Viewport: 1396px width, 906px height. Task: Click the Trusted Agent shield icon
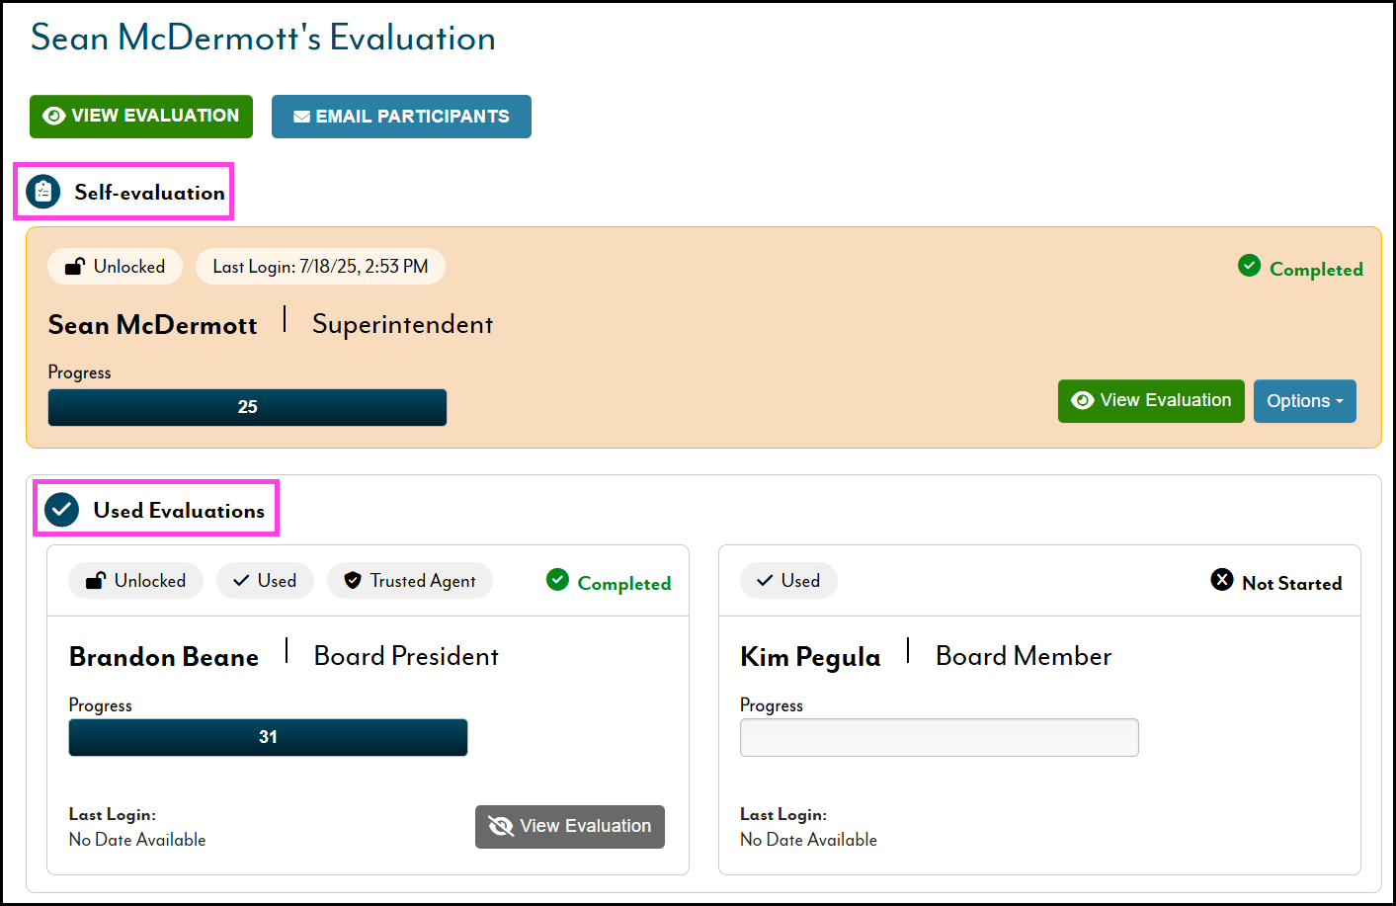(353, 581)
